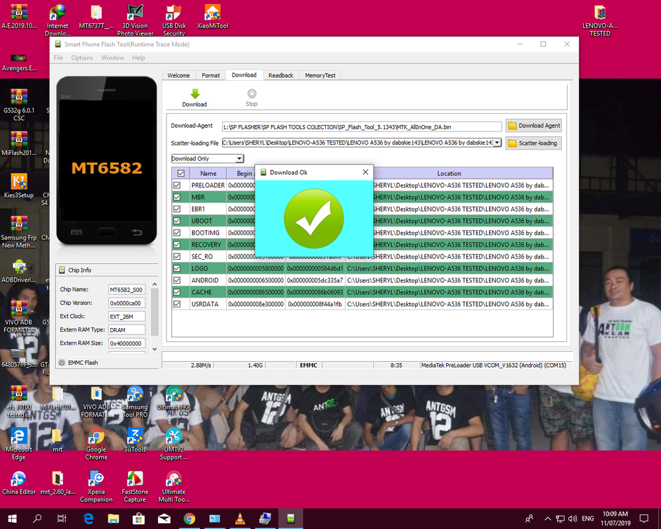Switch to the Format tab

[x=211, y=75]
